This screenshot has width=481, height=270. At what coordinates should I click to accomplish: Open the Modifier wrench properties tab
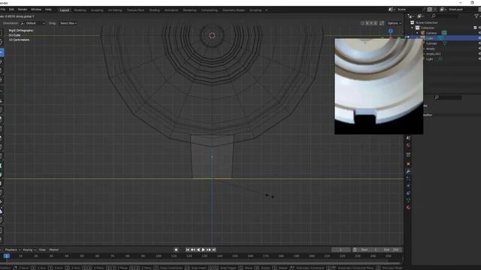click(x=408, y=171)
